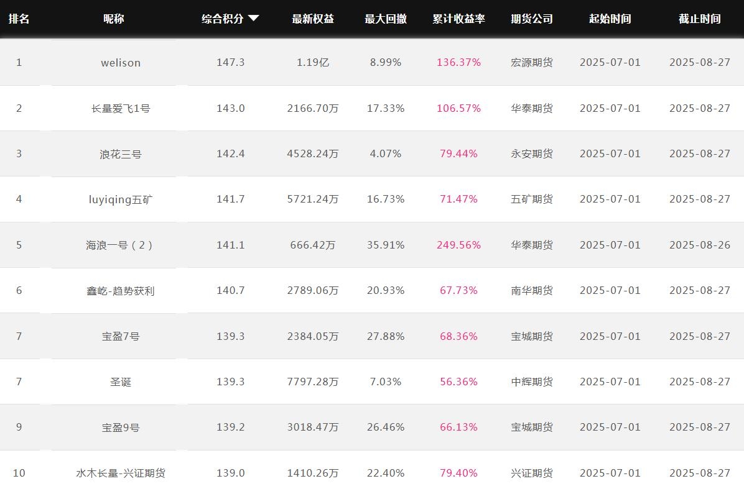
Task: Click the 五矿期货 company cell
Action: (532, 199)
